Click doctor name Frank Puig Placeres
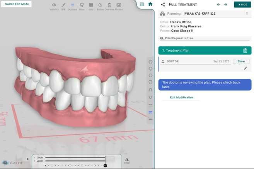 click(x=186, y=26)
